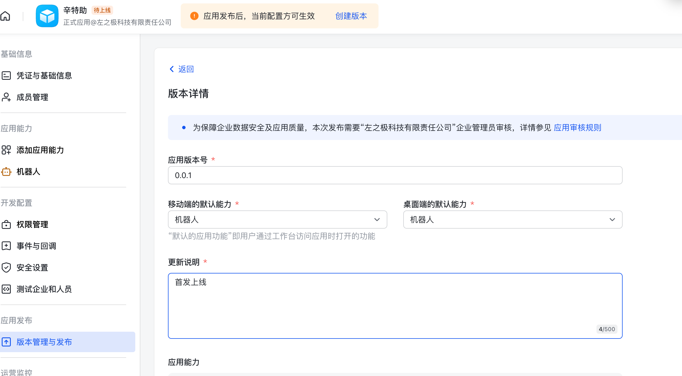This screenshot has height=376, width=682.
Task: Click the 辛特助 blue cube app icon
Action: [x=47, y=16]
